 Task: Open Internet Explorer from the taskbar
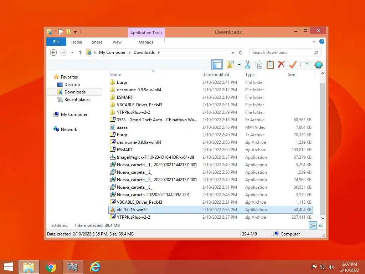click(x=95, y=267)
